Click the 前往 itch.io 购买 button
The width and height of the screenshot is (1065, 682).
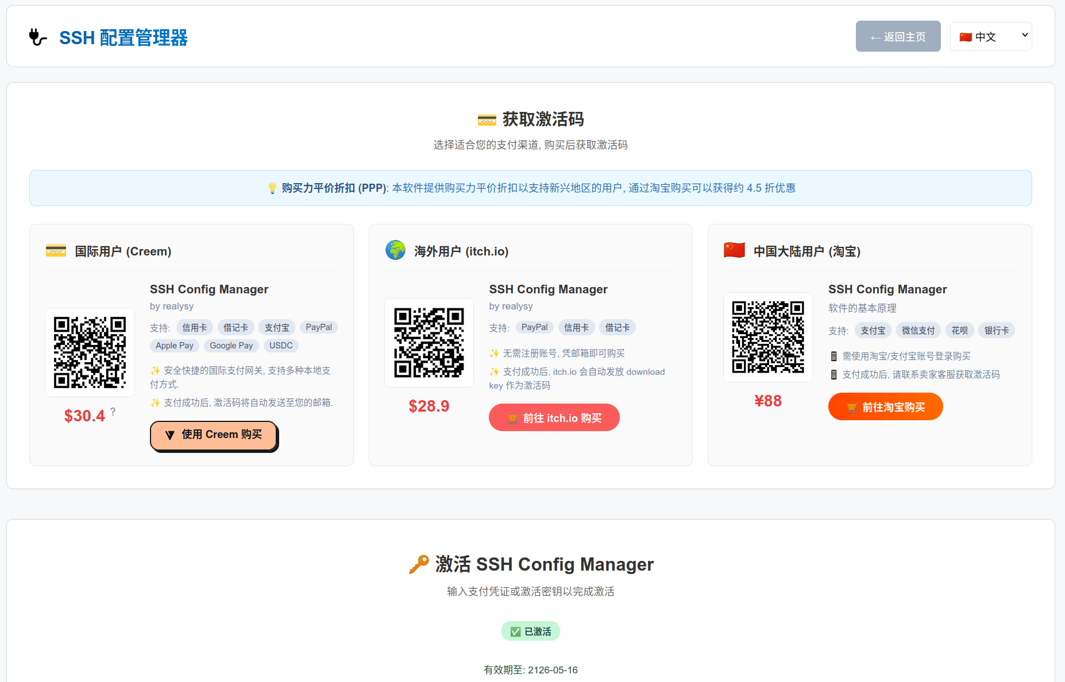pos(554,418)
